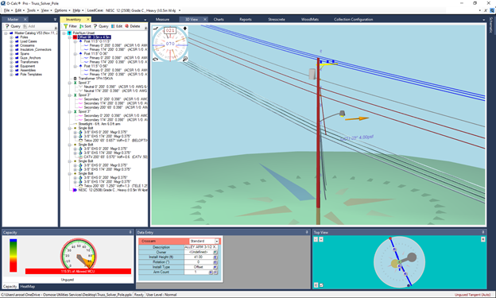Screen dimensions: 496x298
Task: Open the Tools menu
Action: (31, 10)
